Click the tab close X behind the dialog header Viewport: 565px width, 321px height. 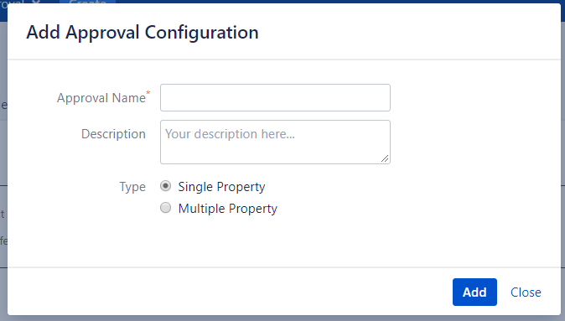tap(36, 2)
